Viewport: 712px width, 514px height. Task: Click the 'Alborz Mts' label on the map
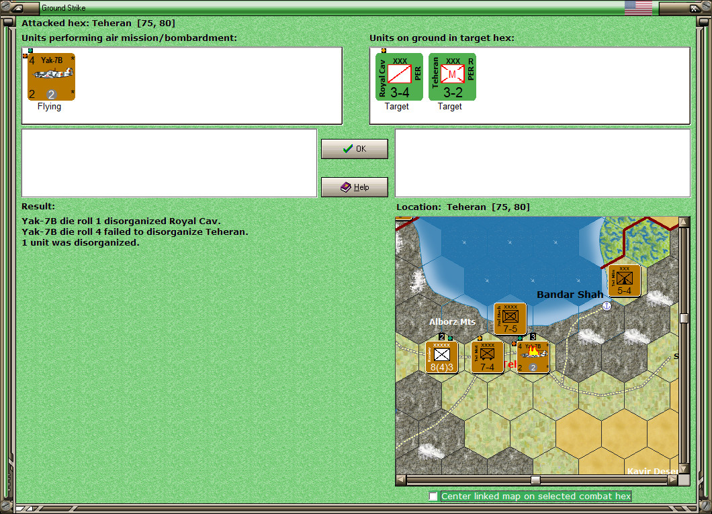(x=452, y=321)
